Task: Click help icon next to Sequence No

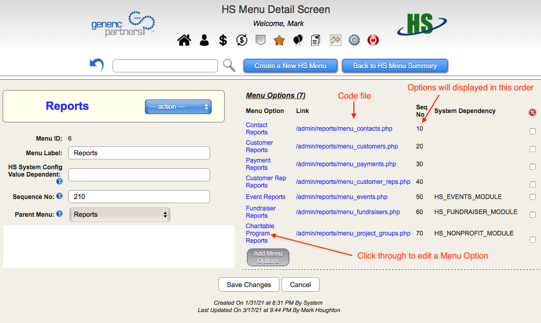Action: (x=59, y=196)
